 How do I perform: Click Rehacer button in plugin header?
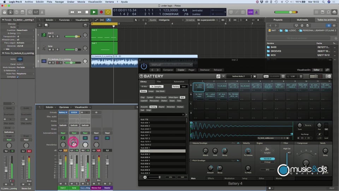tap(218, 70)
